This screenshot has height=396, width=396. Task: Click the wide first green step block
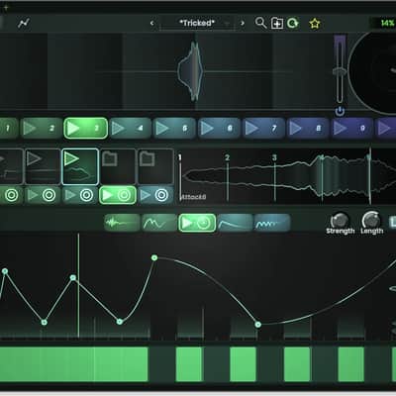click(x=73, y=364)
